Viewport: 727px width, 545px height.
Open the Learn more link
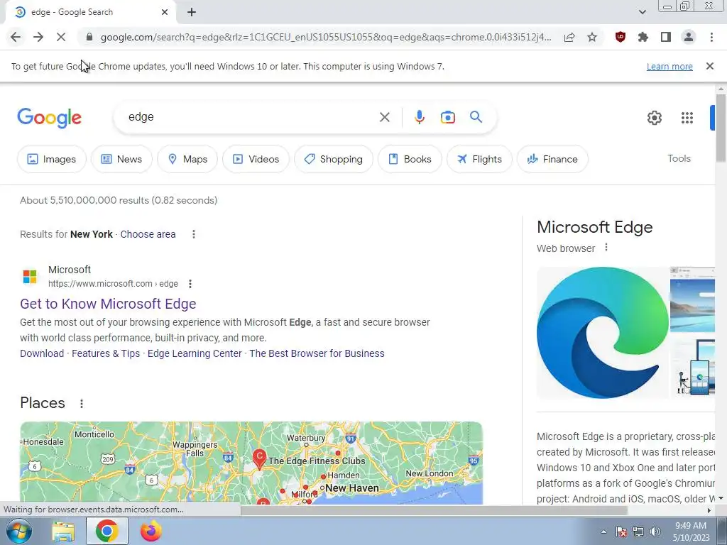coord(669,66)
